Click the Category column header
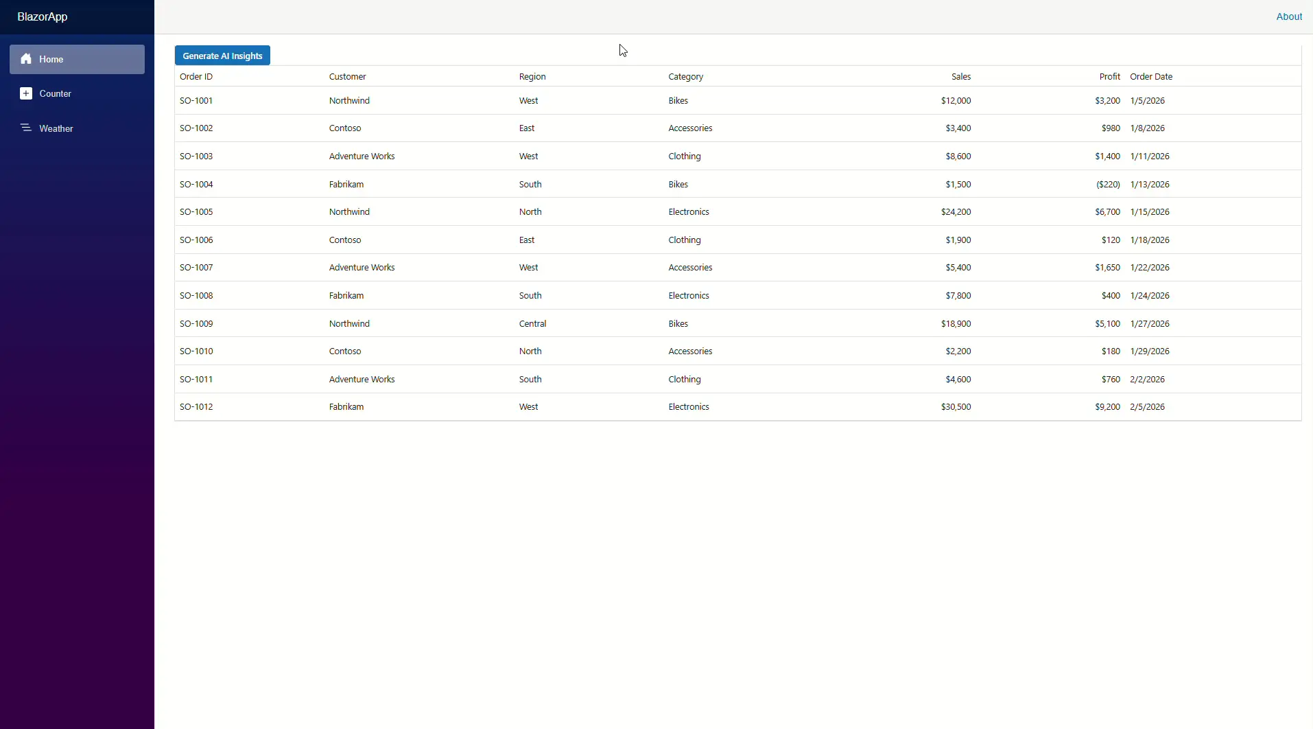The height and width of the screenshot is (729, 1313). coord(686,77)
